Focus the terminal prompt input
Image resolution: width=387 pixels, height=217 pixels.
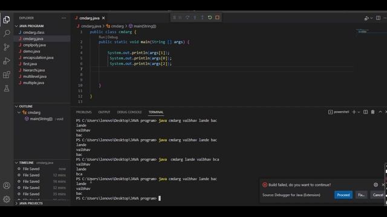click(x=160, y=198)
